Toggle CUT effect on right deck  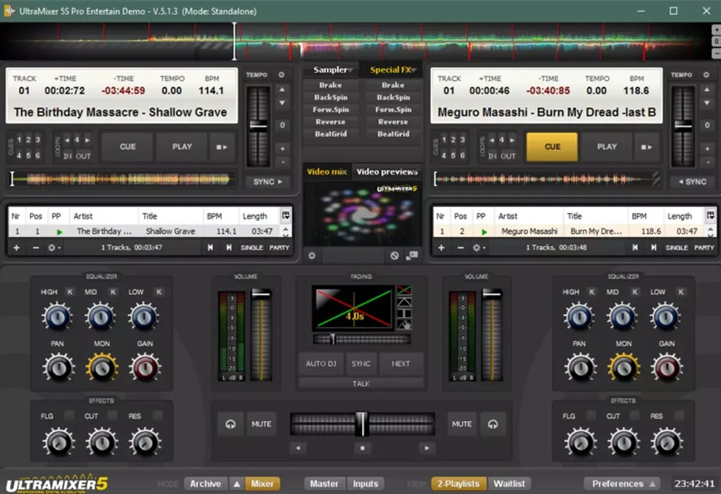(634, 415)
